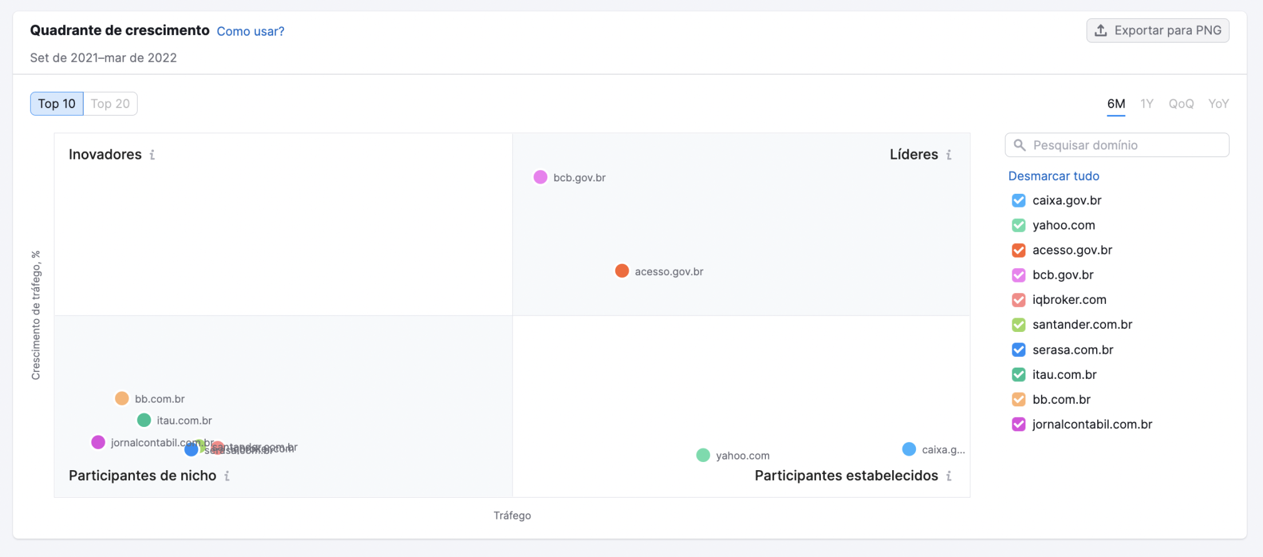Switch to Top 20 tab

110,104
